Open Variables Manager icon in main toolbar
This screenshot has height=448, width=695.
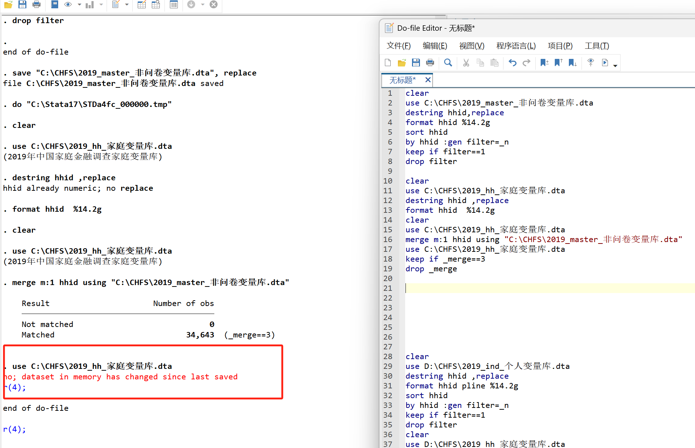tap(174, 4)
